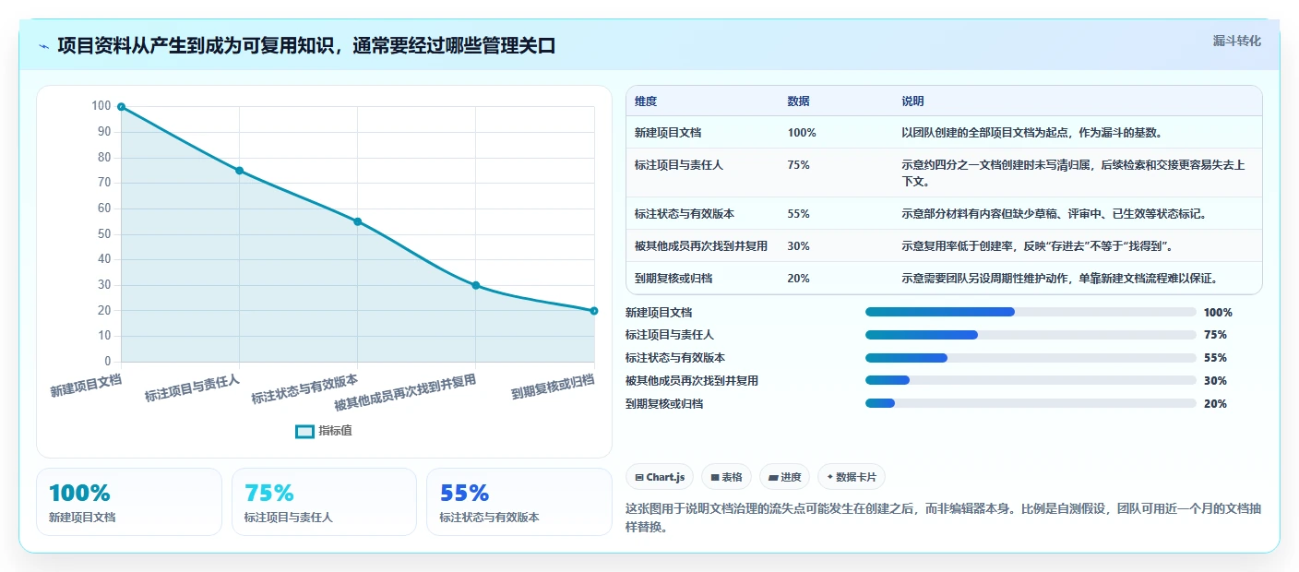The width and height of the screenshot is (1299, 572).
Task: Click the 55% label beside progress bars
Action: [1215, 358]
